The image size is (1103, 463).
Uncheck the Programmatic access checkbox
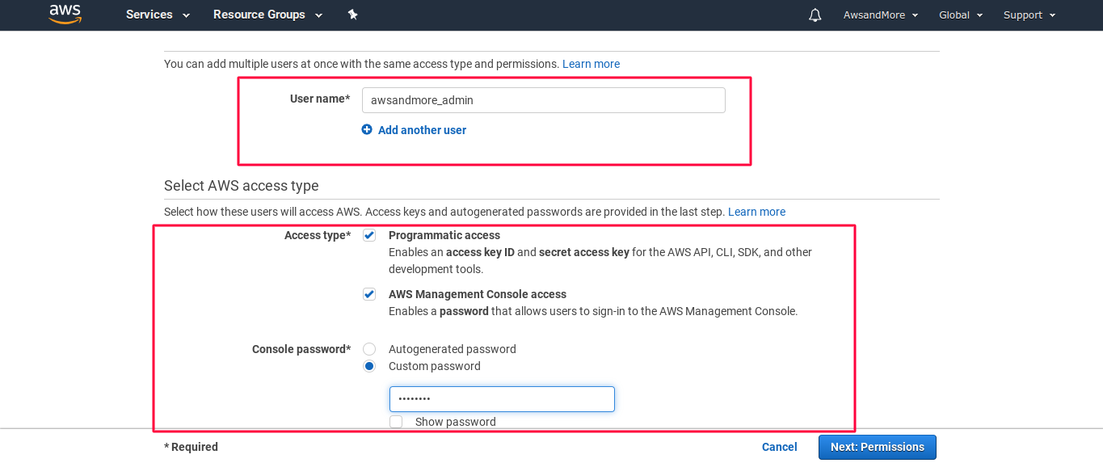point(369,235)
